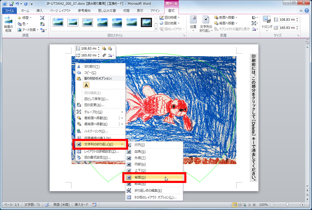Viewport: 312px width, 210px height.
Task: Choose コピー(C) from the context menu
Action: point(100,73)
